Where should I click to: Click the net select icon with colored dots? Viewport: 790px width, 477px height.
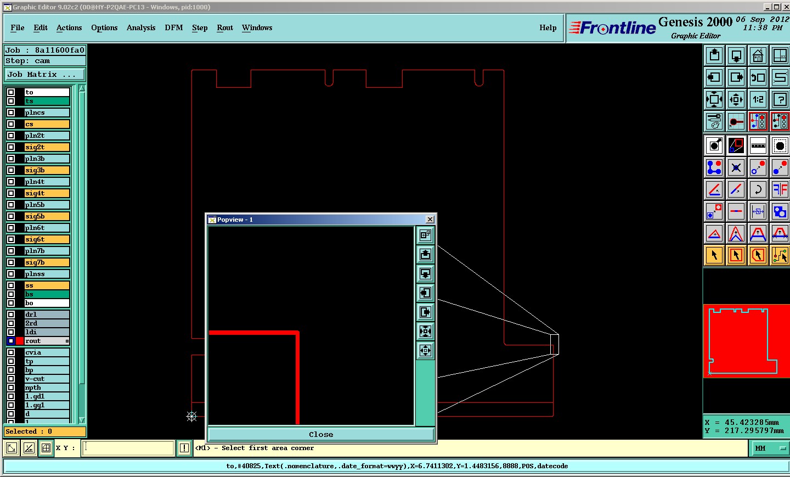tap(780, 255)
